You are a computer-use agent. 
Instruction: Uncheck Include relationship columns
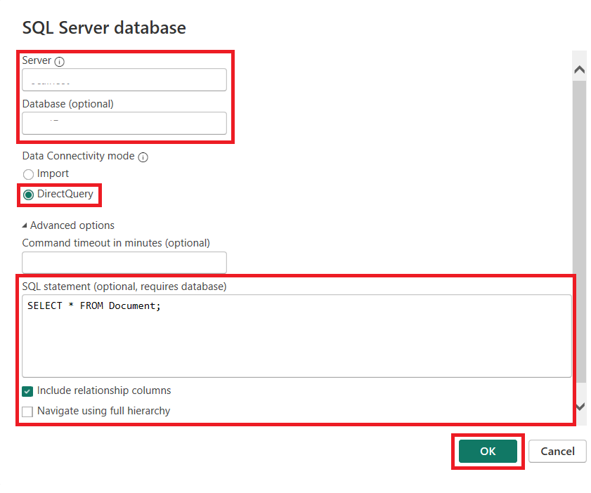pos(27,391)
